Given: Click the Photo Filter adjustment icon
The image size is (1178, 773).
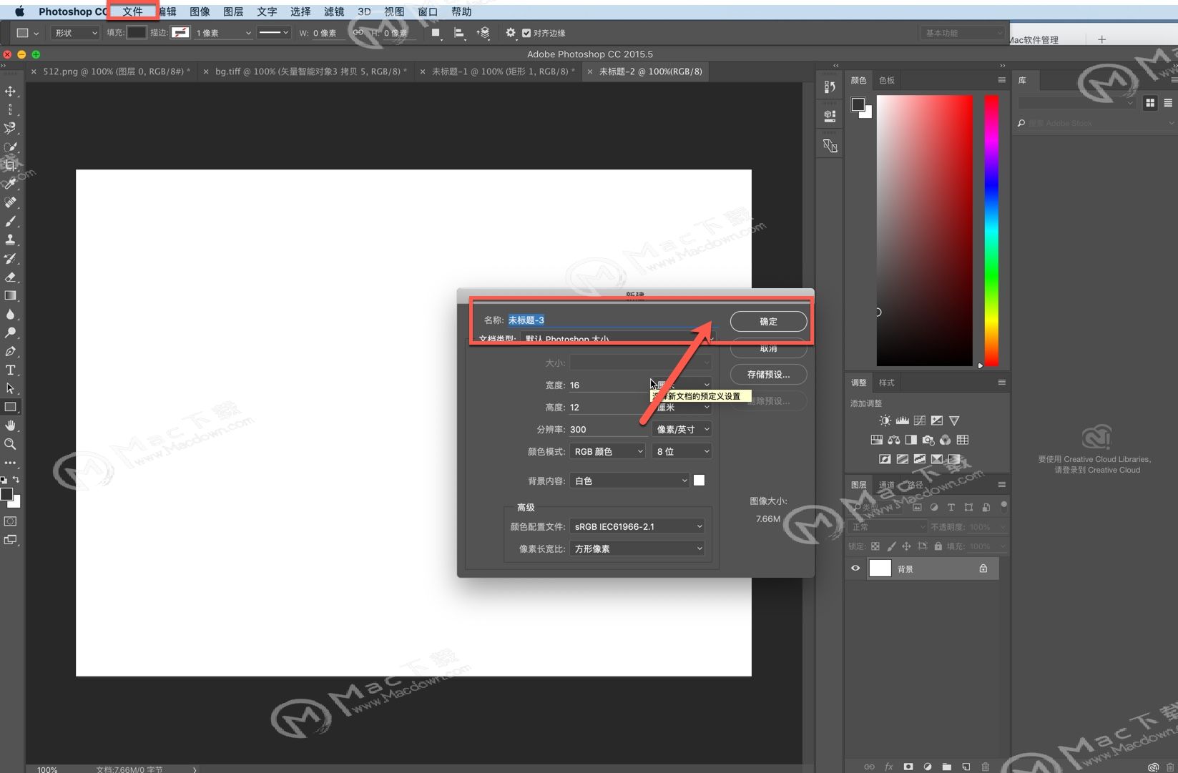Looking at the screenshot, I should tap(928, 440).
